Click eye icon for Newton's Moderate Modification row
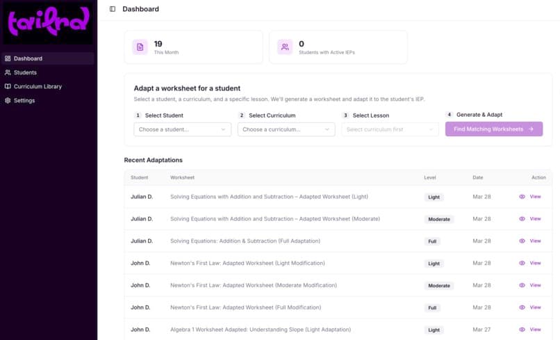The image size is (560, 340). [x=522, y=285]
